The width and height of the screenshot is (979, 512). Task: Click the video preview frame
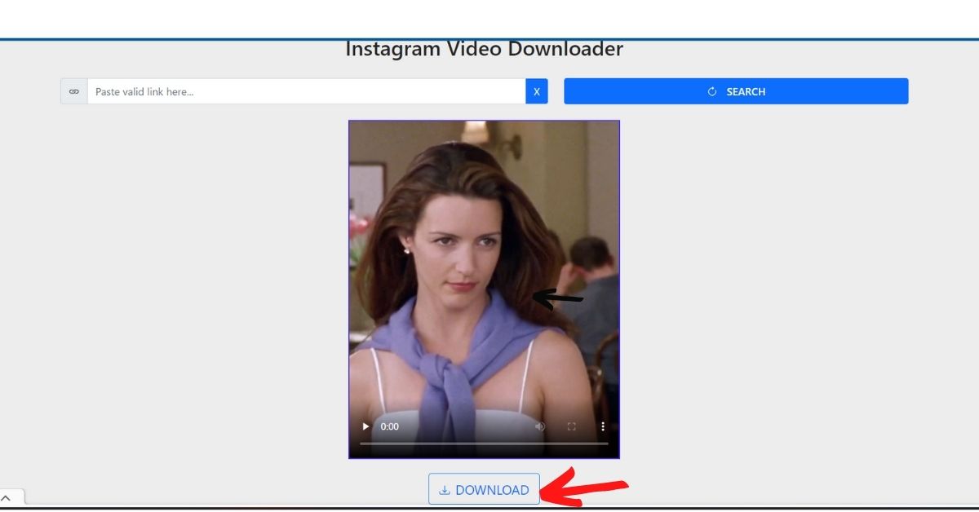click(x=484, y=245)
